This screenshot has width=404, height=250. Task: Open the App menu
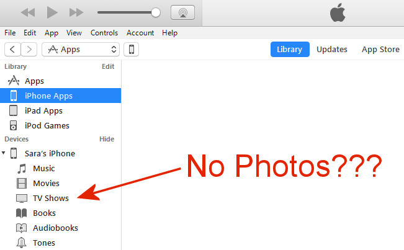[52, 33]
